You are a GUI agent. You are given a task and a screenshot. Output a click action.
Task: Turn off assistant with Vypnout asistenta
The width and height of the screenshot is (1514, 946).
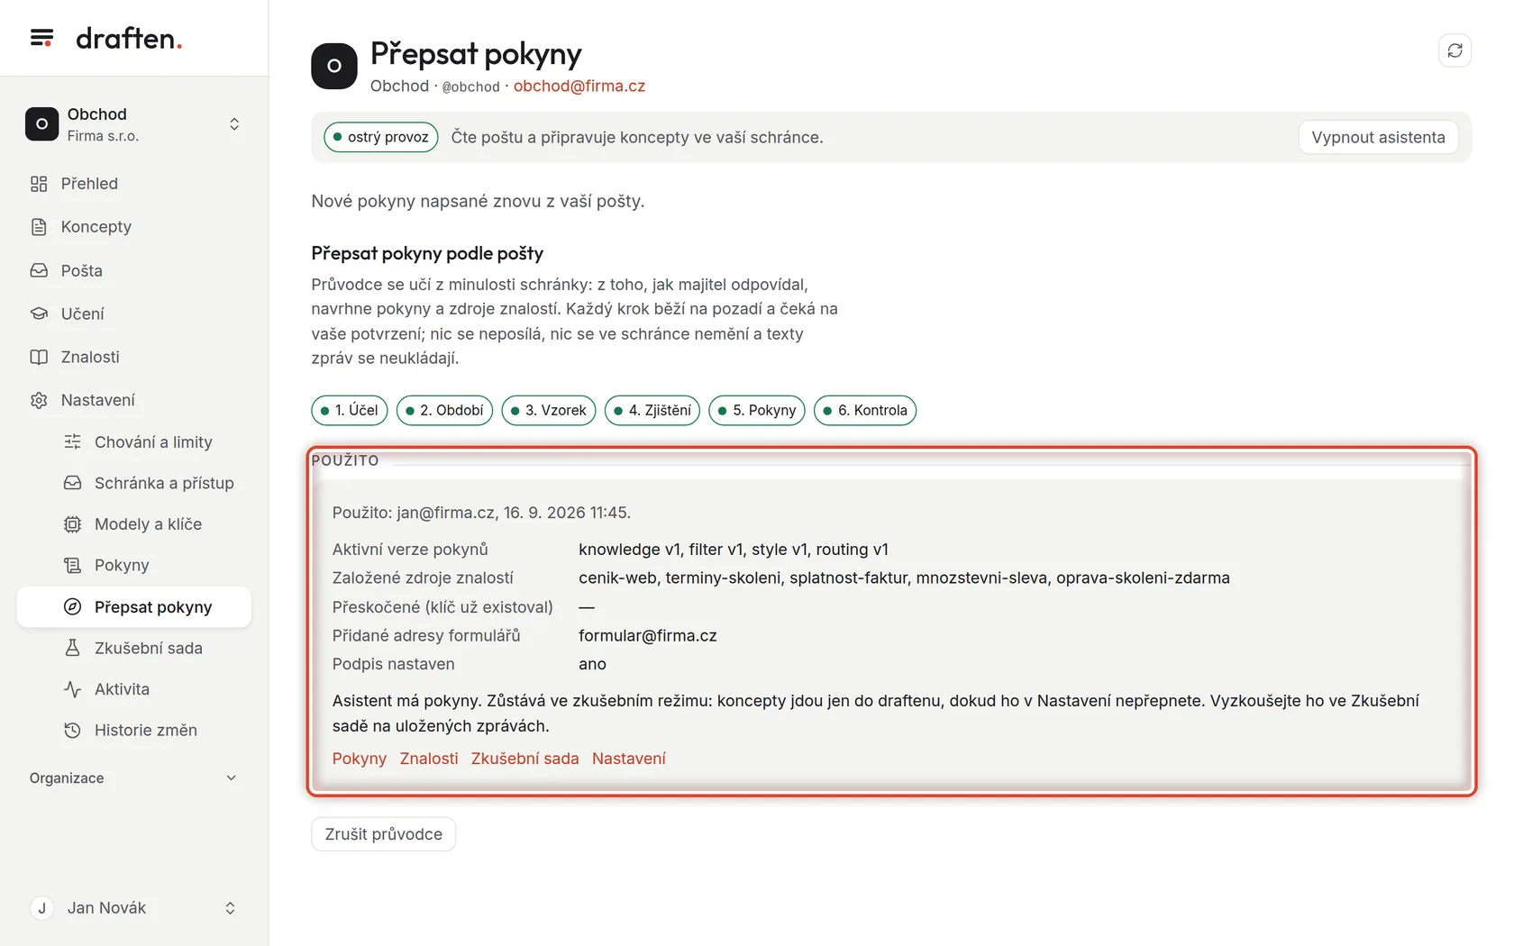coord(1378,138)
